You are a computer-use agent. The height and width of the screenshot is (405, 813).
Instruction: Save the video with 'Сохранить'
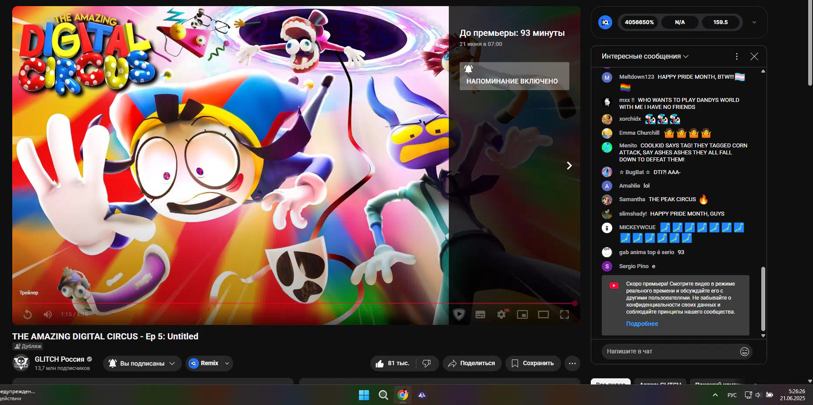coord(533,363)
